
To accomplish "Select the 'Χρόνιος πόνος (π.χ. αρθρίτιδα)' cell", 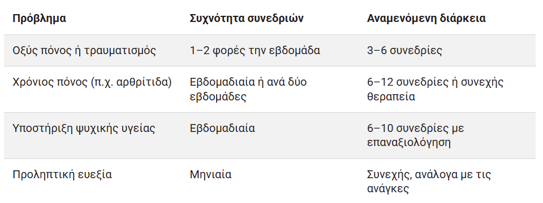I will tap(92, 82).
